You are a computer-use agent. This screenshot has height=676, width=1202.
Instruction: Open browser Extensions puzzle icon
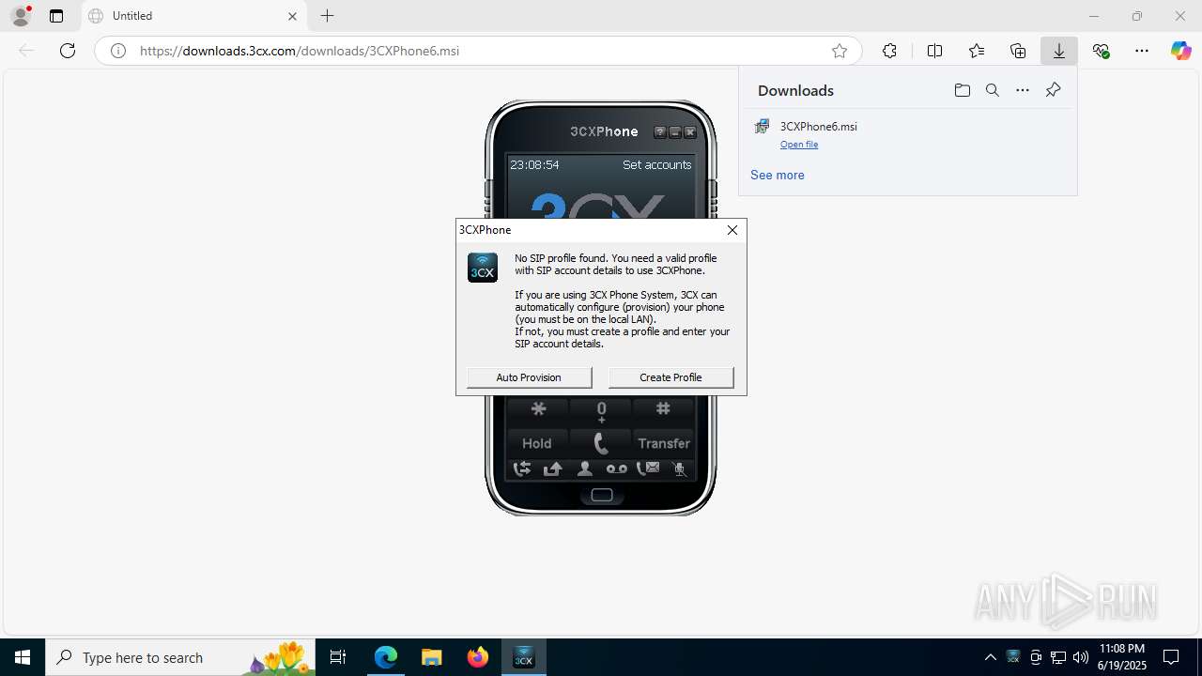click(x=889, y=51)
